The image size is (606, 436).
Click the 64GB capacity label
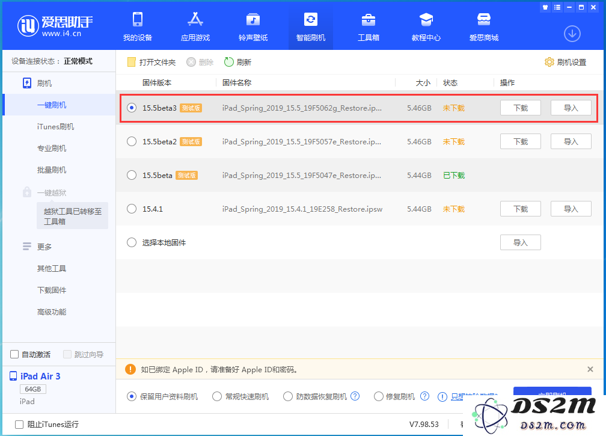coord(33,389)
